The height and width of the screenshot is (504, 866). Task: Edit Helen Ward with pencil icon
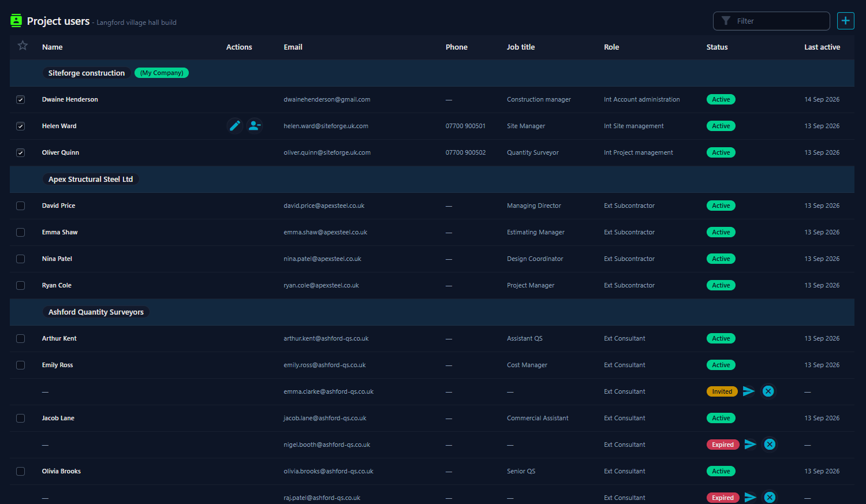click(x=235, y=126)
